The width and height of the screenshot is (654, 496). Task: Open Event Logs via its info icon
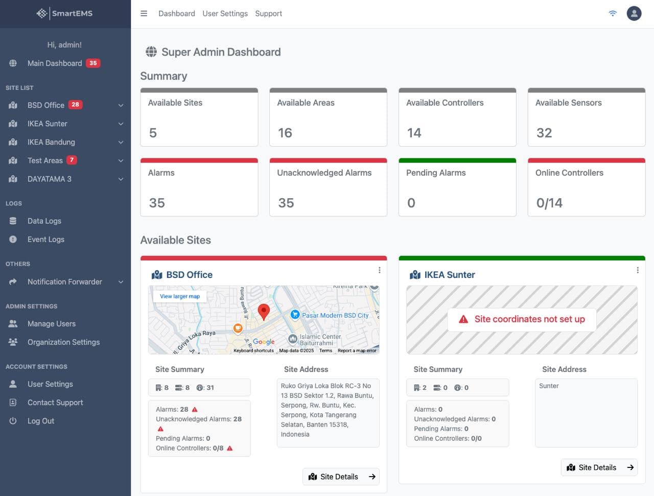[12, 239]
